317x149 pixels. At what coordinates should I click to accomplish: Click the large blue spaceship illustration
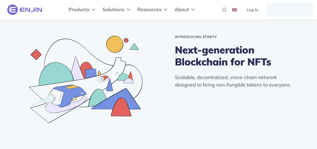coord(69,95)
